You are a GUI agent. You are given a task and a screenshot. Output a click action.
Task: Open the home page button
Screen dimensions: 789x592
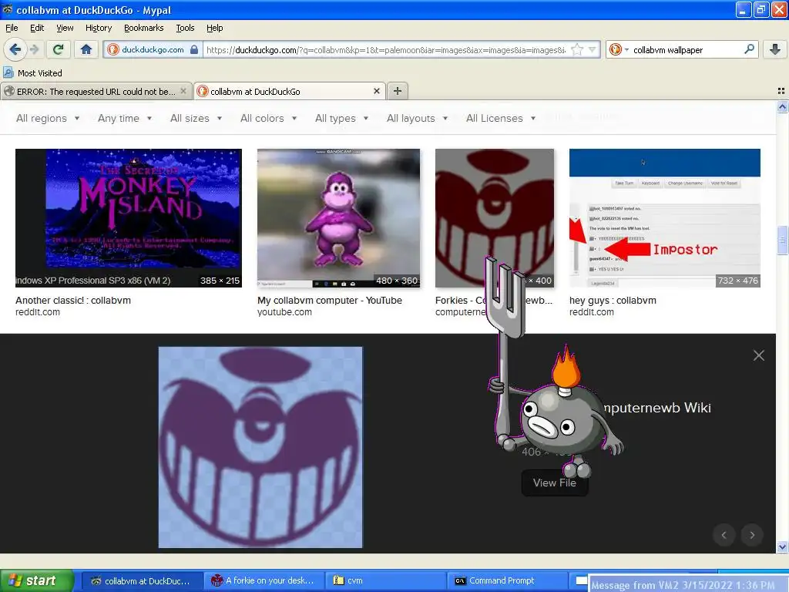(x=86, y=49)
